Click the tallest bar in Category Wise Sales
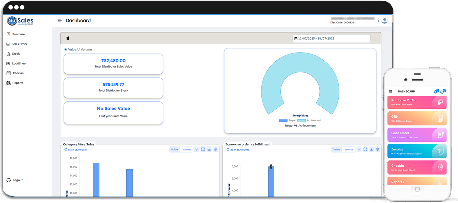The width and height of the screenshot is (458, 203). pos(96,180)
